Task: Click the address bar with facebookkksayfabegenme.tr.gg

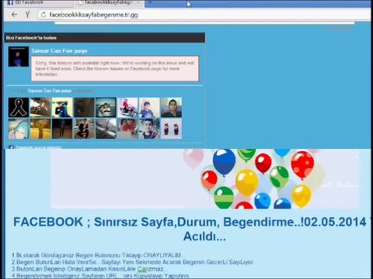Action: click(x=204, y=15)
